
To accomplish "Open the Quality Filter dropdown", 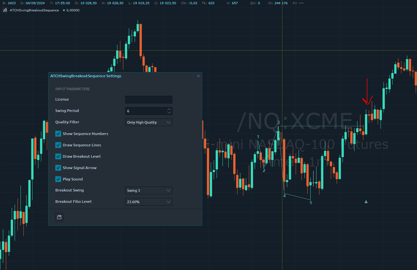I will click(149, 122).
